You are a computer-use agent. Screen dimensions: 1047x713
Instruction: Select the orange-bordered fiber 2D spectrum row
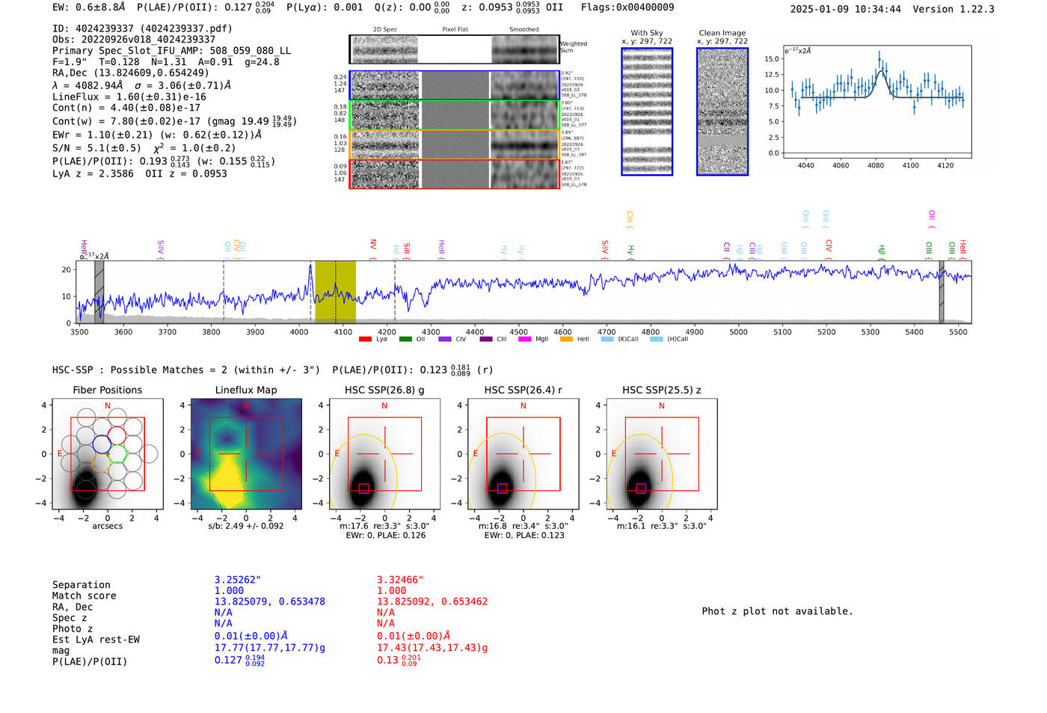tap(454, 144)
